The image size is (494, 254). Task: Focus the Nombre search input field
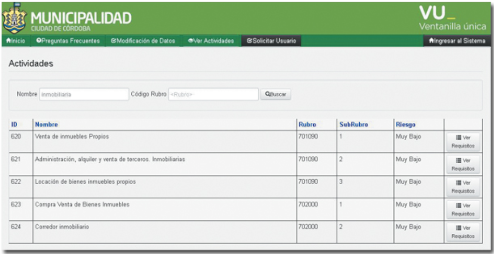click(x=84, y=94)
